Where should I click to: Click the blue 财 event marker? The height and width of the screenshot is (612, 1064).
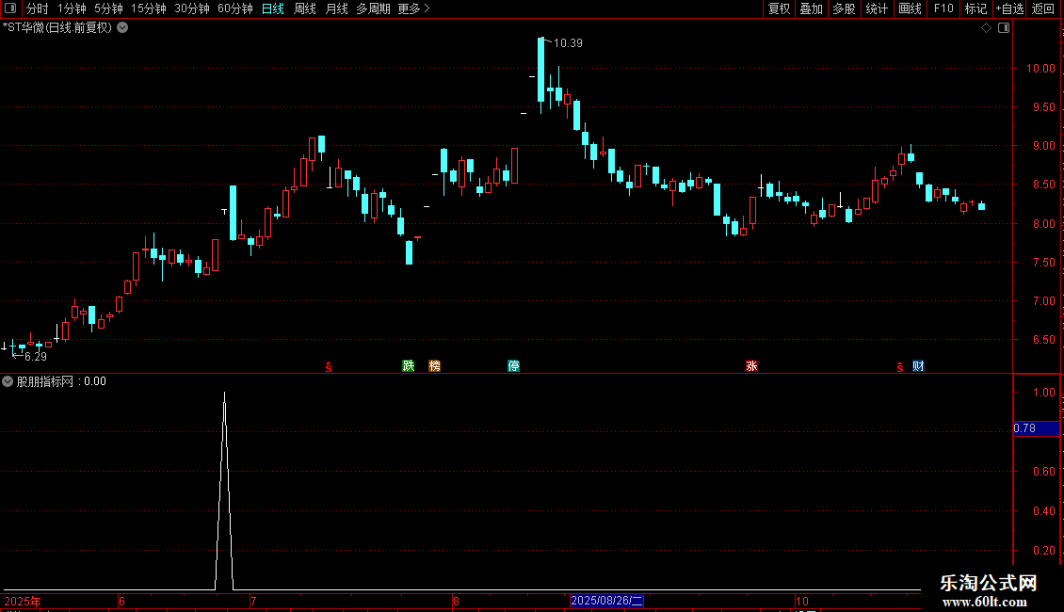click(918, 365)
